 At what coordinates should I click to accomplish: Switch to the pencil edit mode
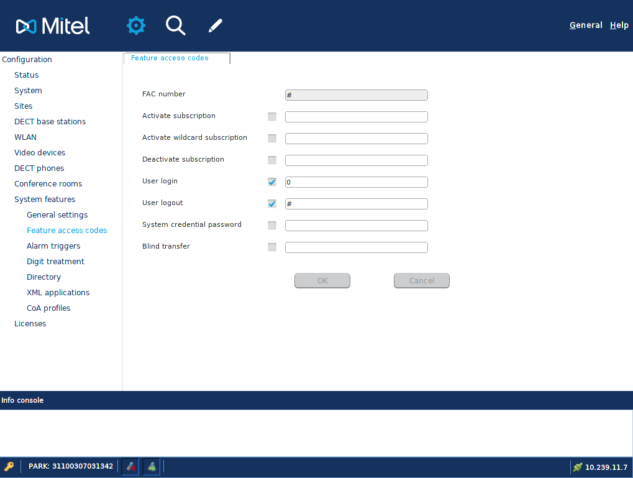coord(215,25)
